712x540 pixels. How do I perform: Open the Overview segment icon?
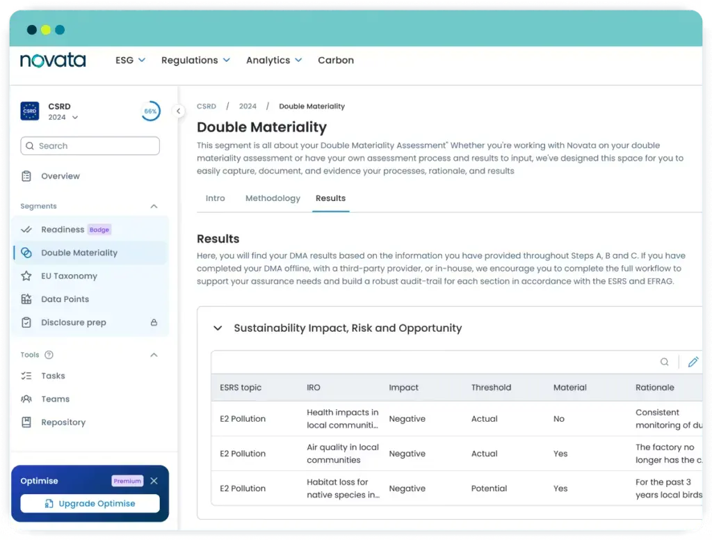point(26,176)
